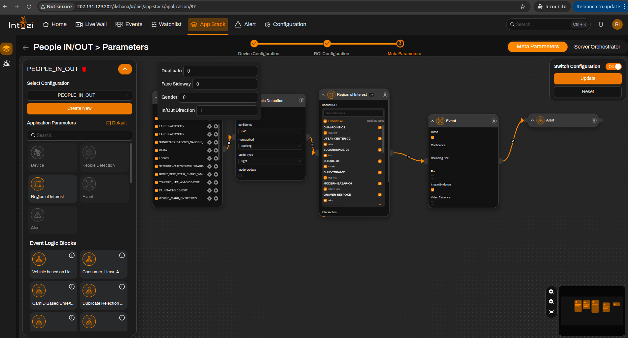Uncheck the BLUE-TOKAI-C5 ROI checkbox
The width and height of the screenshot is (628, 338).
click(380, 172)
